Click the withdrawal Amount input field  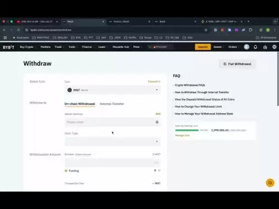coord(113,163)
